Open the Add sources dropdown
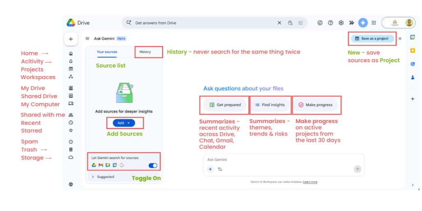 click(124, 123)
